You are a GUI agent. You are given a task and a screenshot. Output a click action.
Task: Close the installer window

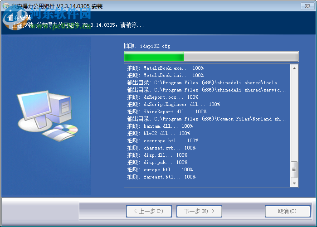[307, 6]
